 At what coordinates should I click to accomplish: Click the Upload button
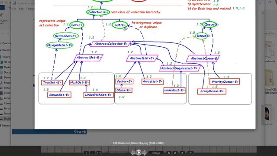coord(156,153)
